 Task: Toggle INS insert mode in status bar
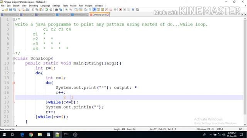coord(240,129)
